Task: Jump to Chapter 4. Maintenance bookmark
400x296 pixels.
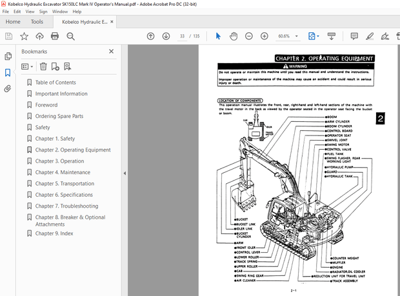Action: pyautogui.click(x=63, y=172)
